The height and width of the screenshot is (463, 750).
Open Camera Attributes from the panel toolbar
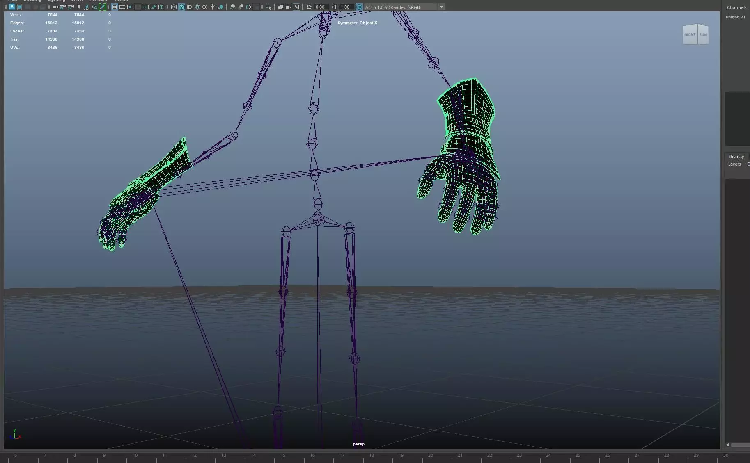coord(71,7)
